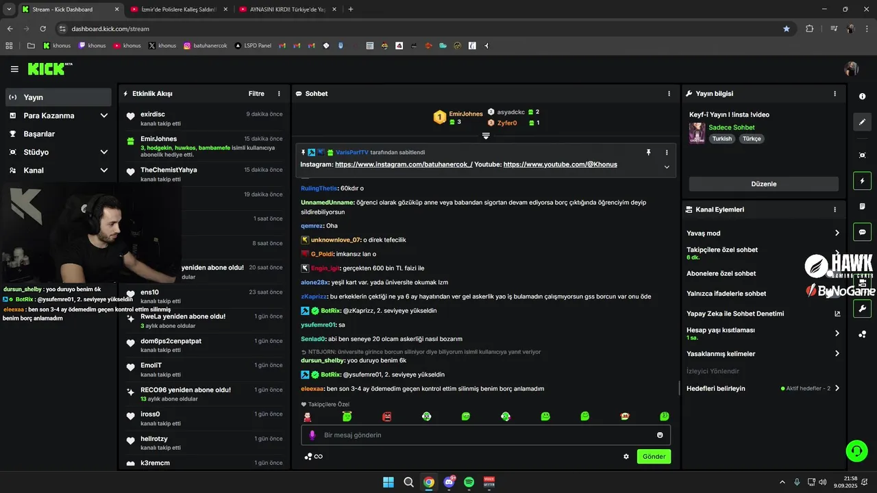Select the first pixel character emote

click(308, 416)
